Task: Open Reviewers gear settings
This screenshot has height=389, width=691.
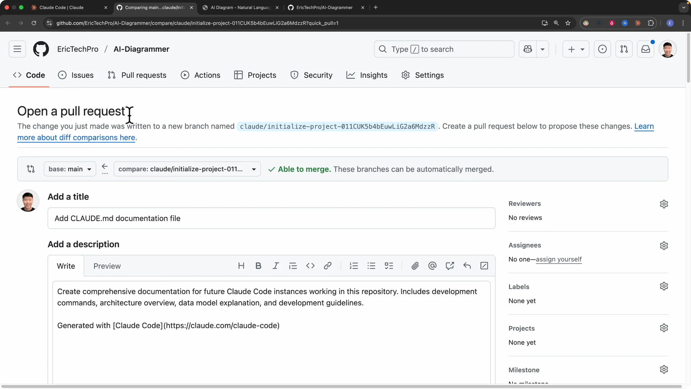Action: pyautogui.click(x=664, y=204)
